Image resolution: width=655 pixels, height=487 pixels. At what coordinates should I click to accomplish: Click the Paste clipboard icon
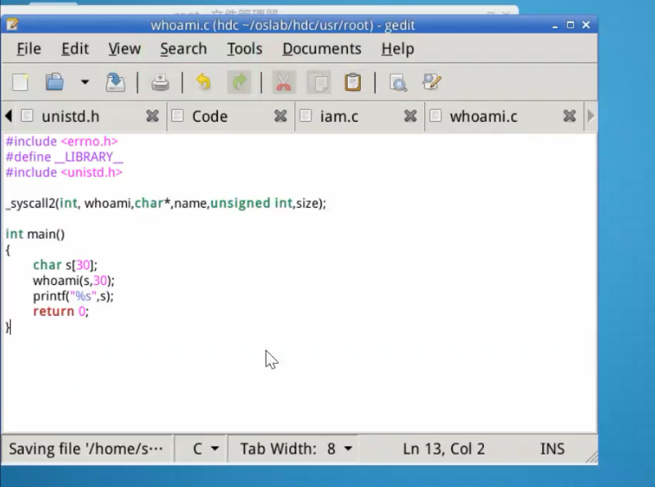point(353,82)
